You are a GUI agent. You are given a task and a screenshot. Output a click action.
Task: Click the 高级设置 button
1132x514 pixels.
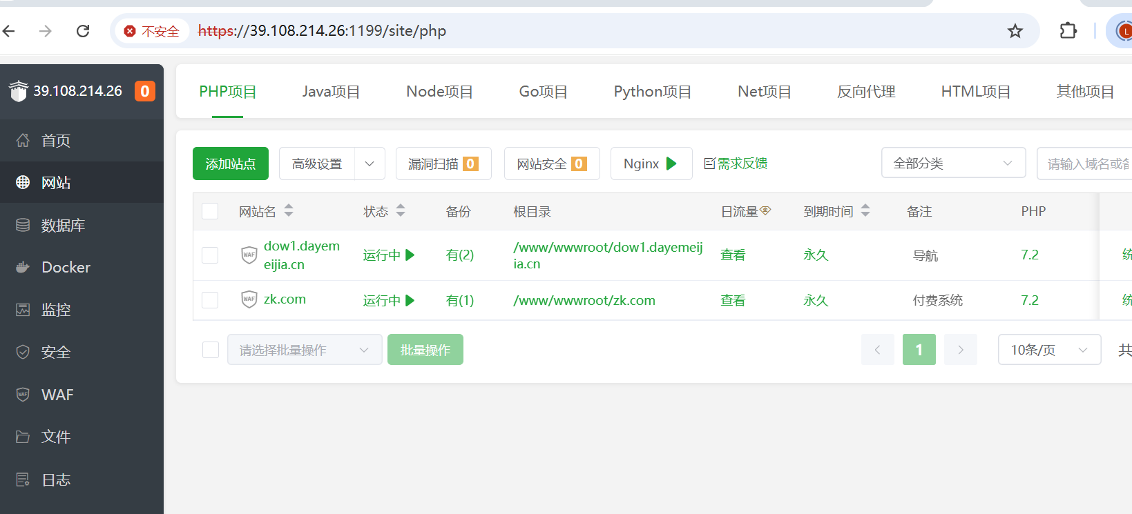pos(317,164)
